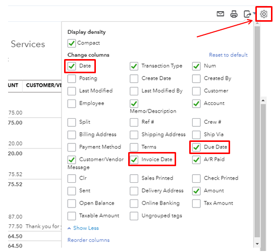Check the Tax Amount column box
Screen dimensions: 274x252
pos(196,204)
